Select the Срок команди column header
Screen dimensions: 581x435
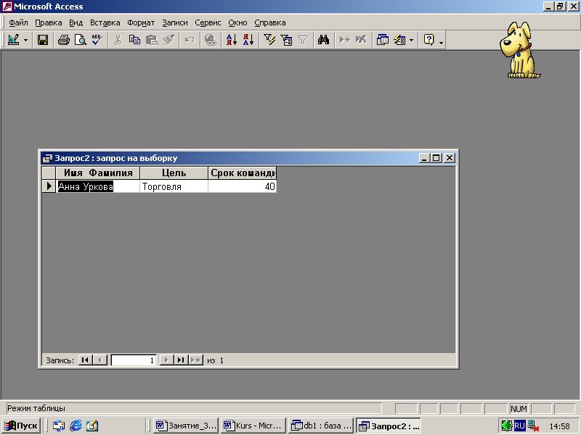click(x=243, y=173)
